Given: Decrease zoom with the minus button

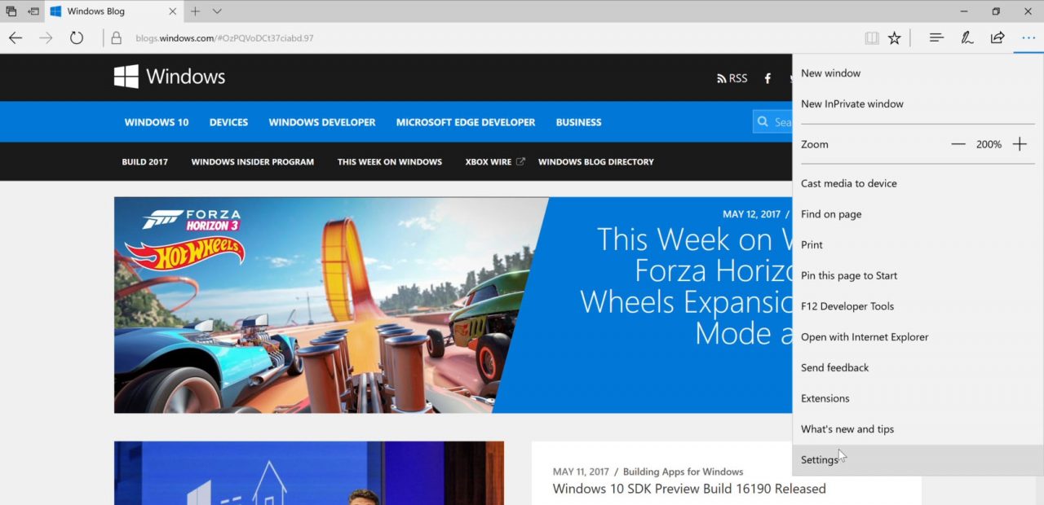Looking at the screenshot, I should coord(958,144).
